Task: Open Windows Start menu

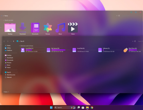Action: pos(51,108)
